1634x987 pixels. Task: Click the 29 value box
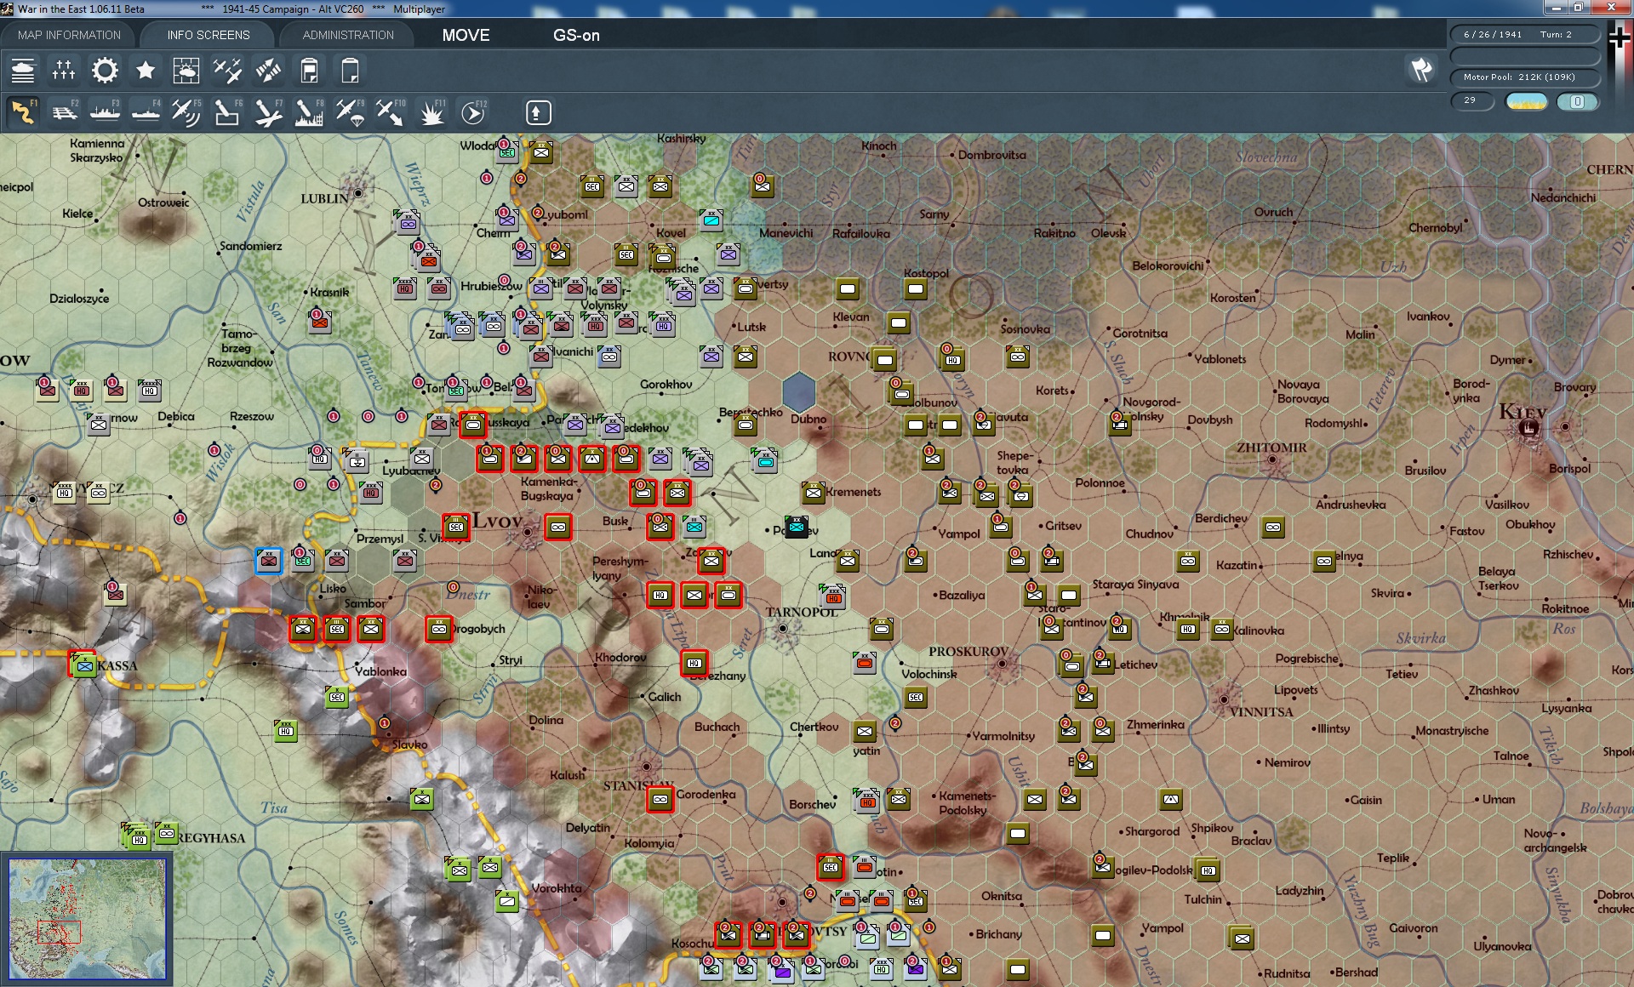pos(1472,100)
